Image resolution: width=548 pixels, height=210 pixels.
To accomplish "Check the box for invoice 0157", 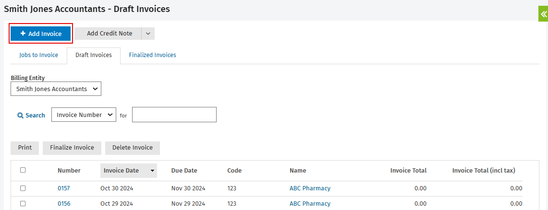I will tap(23, 188).
